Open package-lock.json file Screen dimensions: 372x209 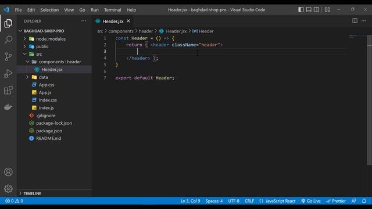pyautogui.click(x=54, y=123)
